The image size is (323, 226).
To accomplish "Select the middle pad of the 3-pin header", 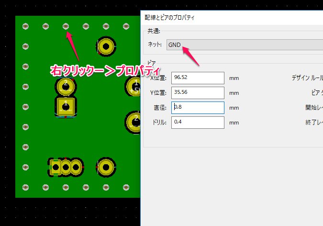I will 66,167.
